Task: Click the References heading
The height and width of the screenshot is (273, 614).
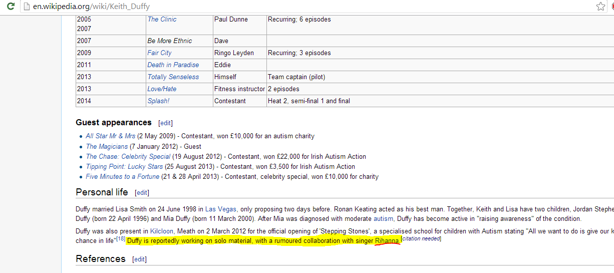Action: pos(101,259)
